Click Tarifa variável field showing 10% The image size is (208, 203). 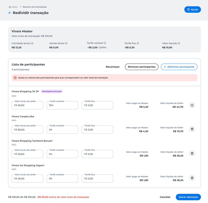[62, 105]
